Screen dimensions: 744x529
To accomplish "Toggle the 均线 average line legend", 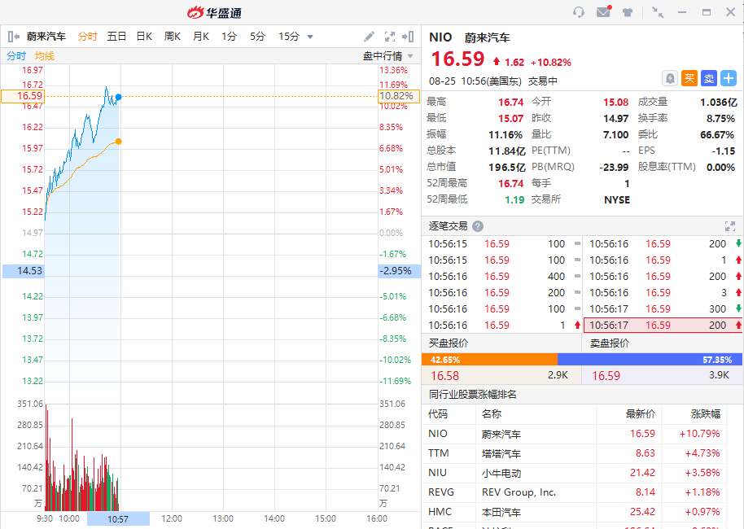I will point(45,56).
